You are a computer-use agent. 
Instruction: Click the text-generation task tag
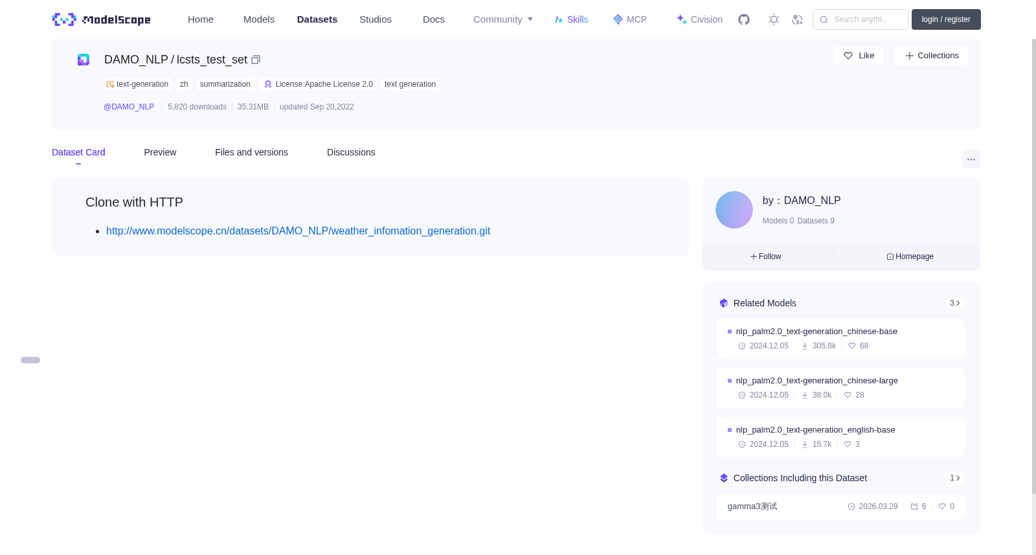click(x=137, y=84)
